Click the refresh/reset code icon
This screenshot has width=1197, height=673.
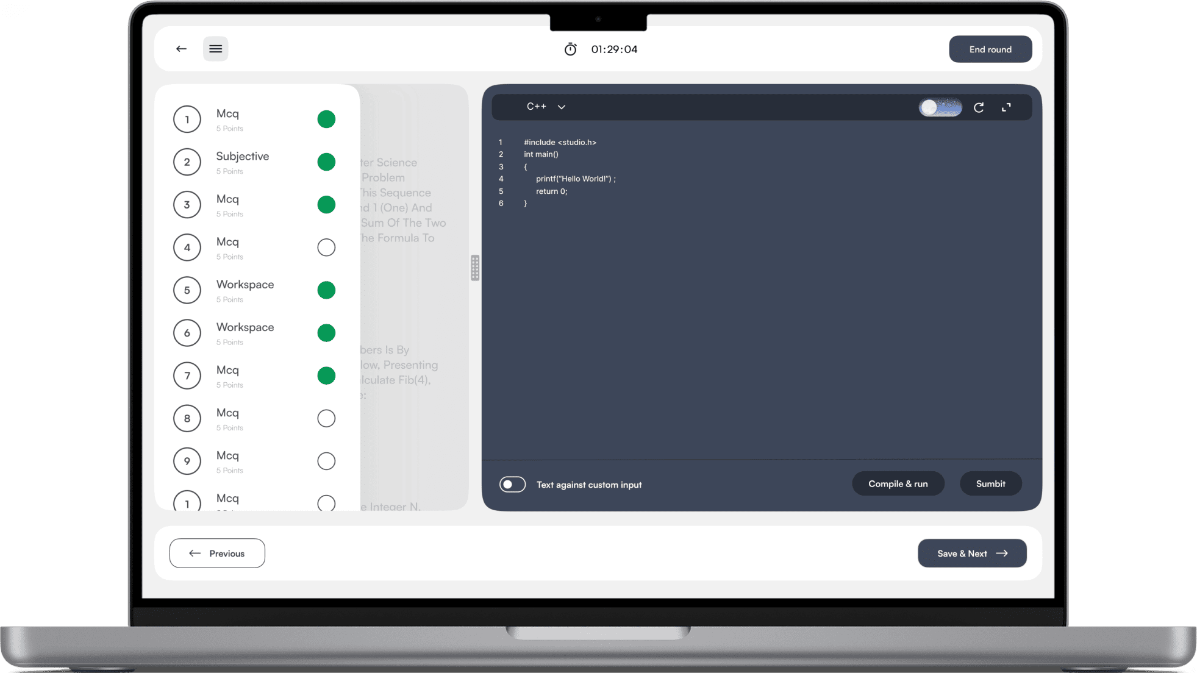[979, 107]
